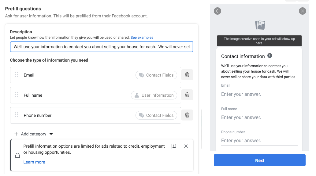Viewport: 316px width, 176px height.
Task: Select the drag handle by Phone number
Action: pos(17,115)
